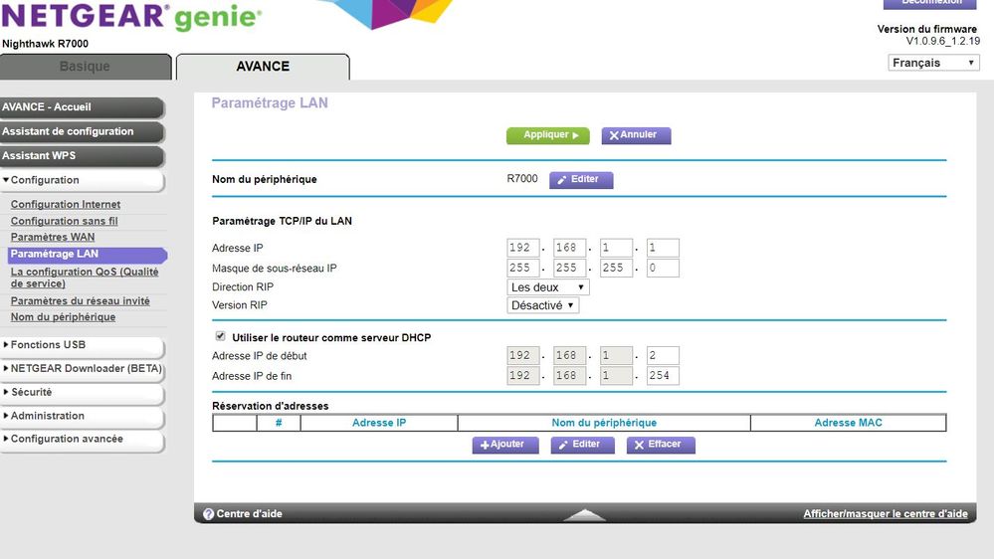
Task: Click last octet of subnet mask field
Action: [663, 269]
